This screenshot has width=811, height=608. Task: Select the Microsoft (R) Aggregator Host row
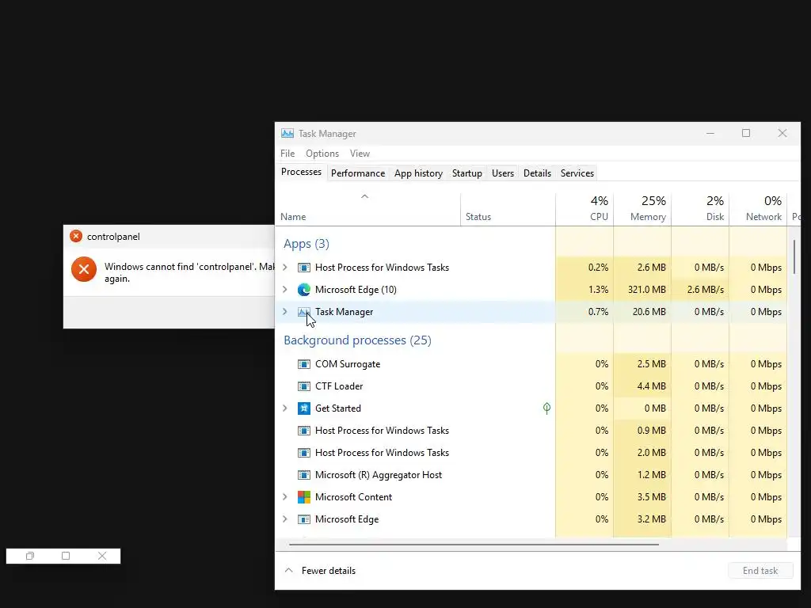[x=531, y=475]
